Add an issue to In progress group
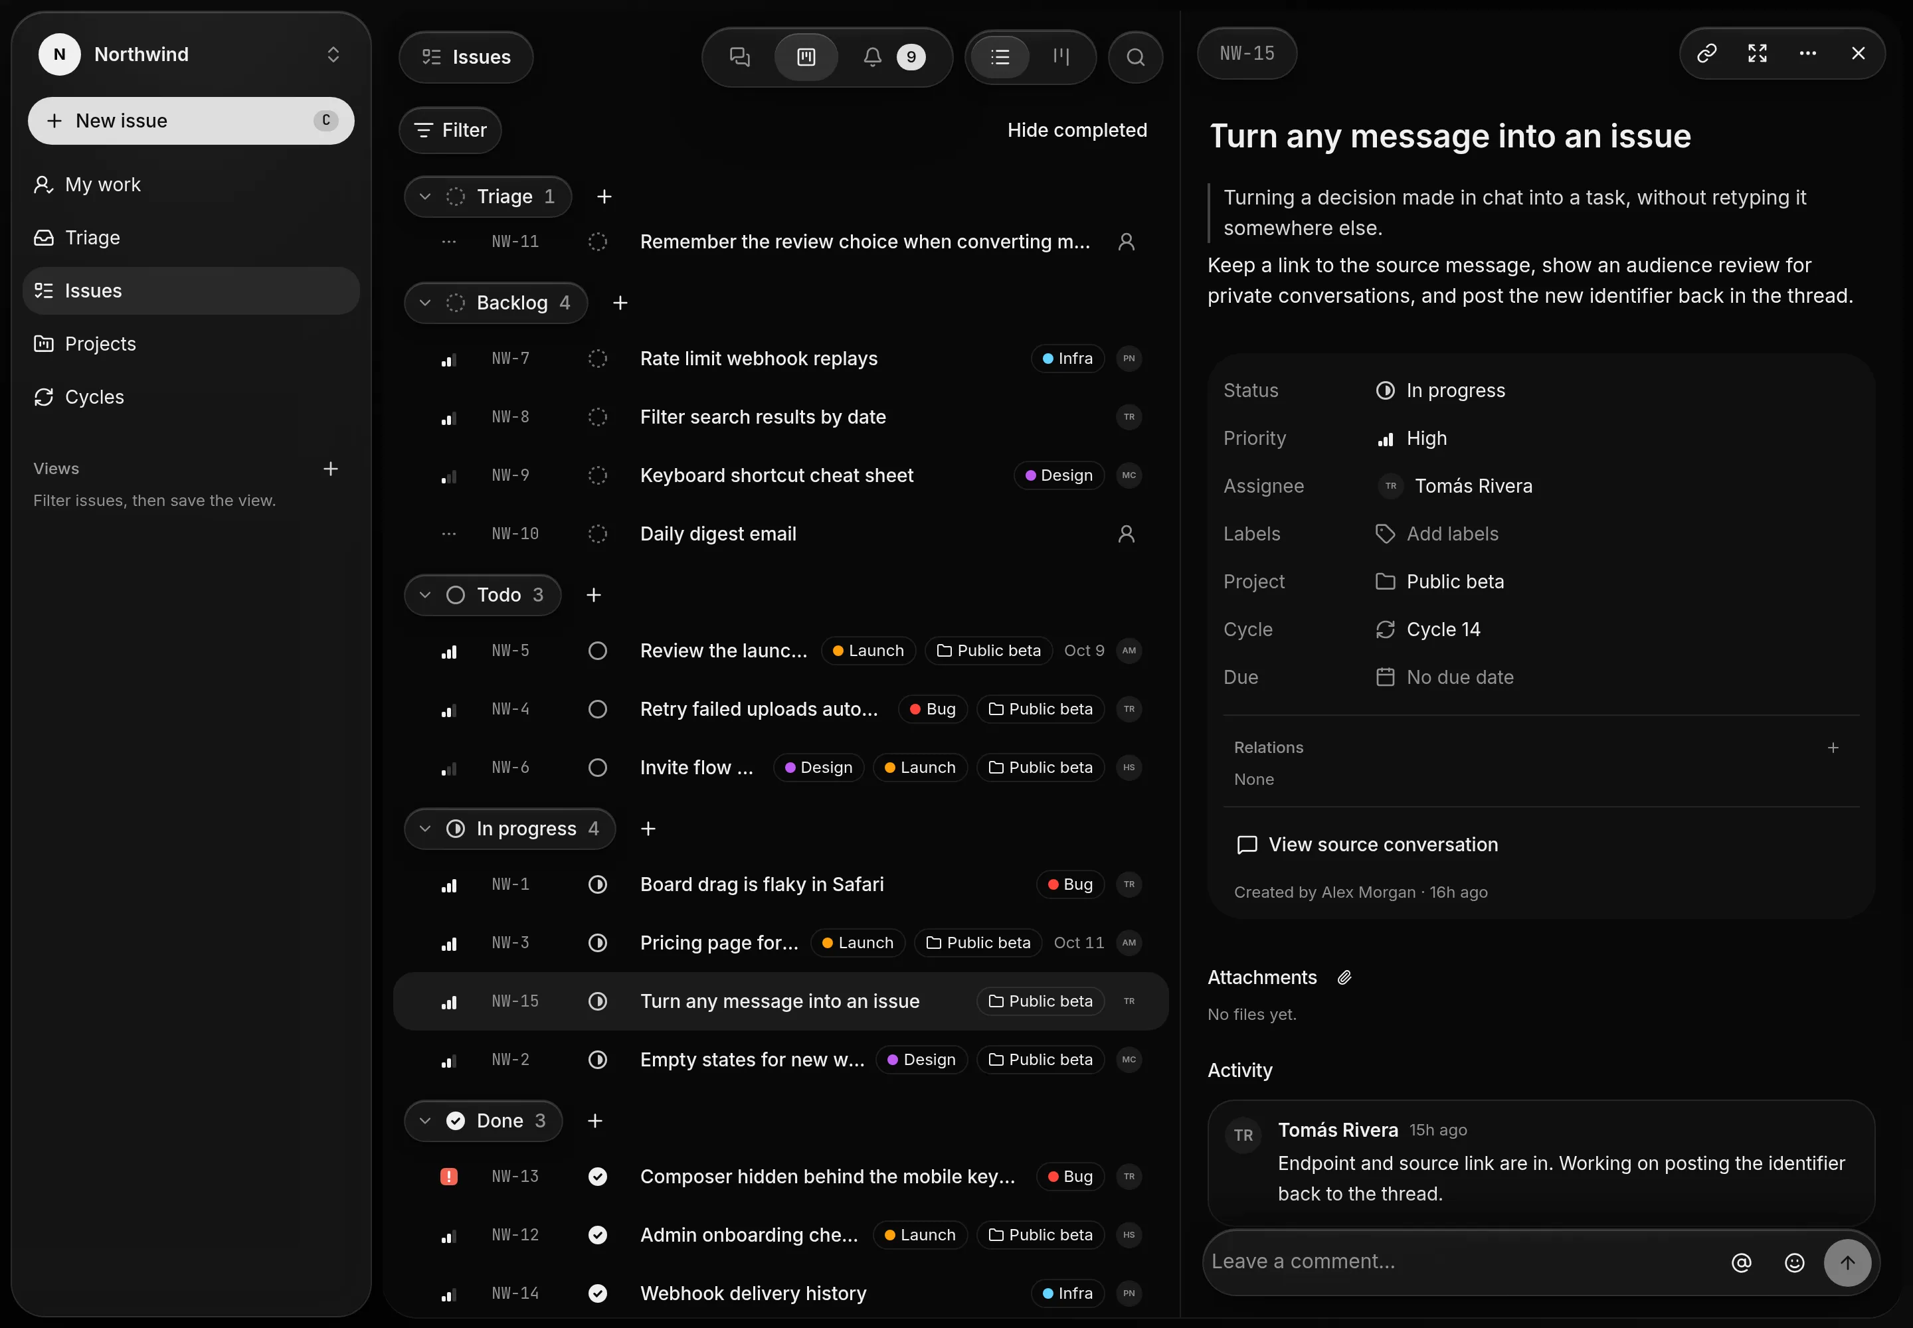Image resolution: width=1913 pixels, height=1328 pixels. (648, 829)
